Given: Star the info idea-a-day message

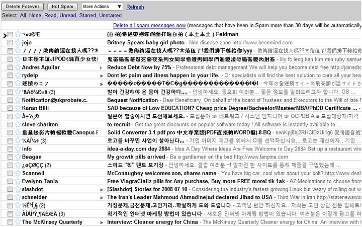Looking at the screenshot, I should click(x=18, y=148).
